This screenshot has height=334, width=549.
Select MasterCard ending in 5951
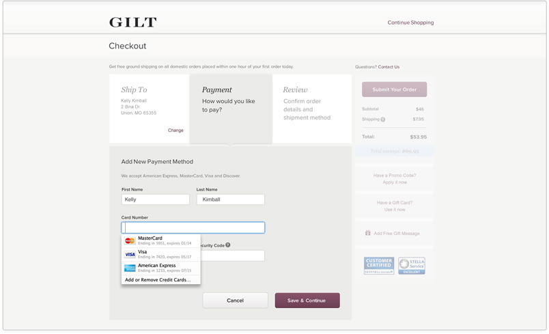(161, 240)
